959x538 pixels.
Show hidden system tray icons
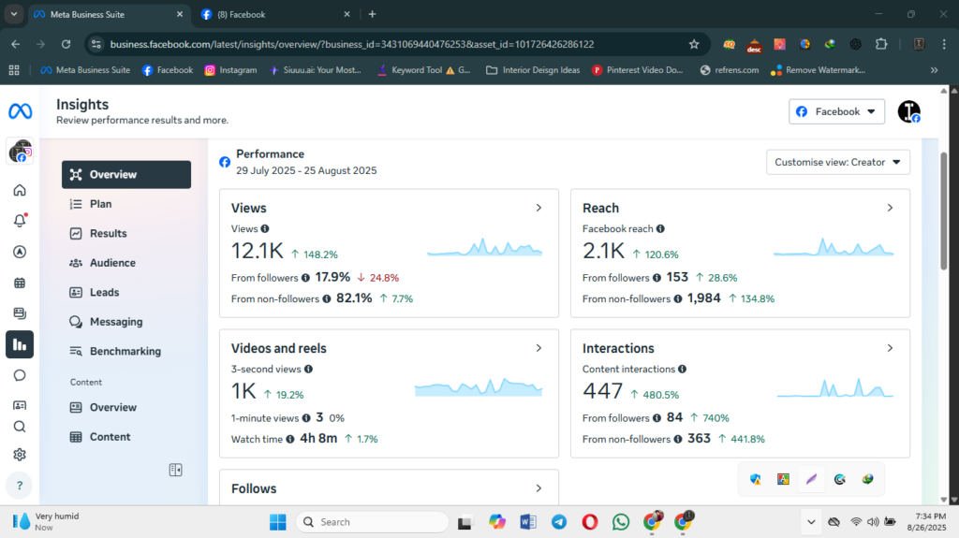(x=811, y=522)
